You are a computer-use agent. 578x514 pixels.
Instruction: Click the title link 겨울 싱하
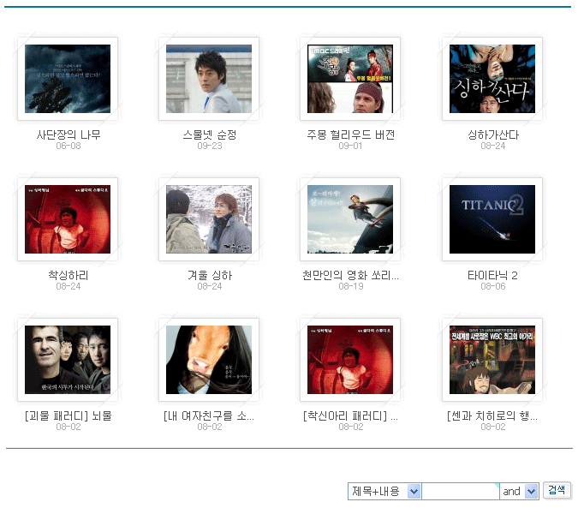(x=210, y=275)
